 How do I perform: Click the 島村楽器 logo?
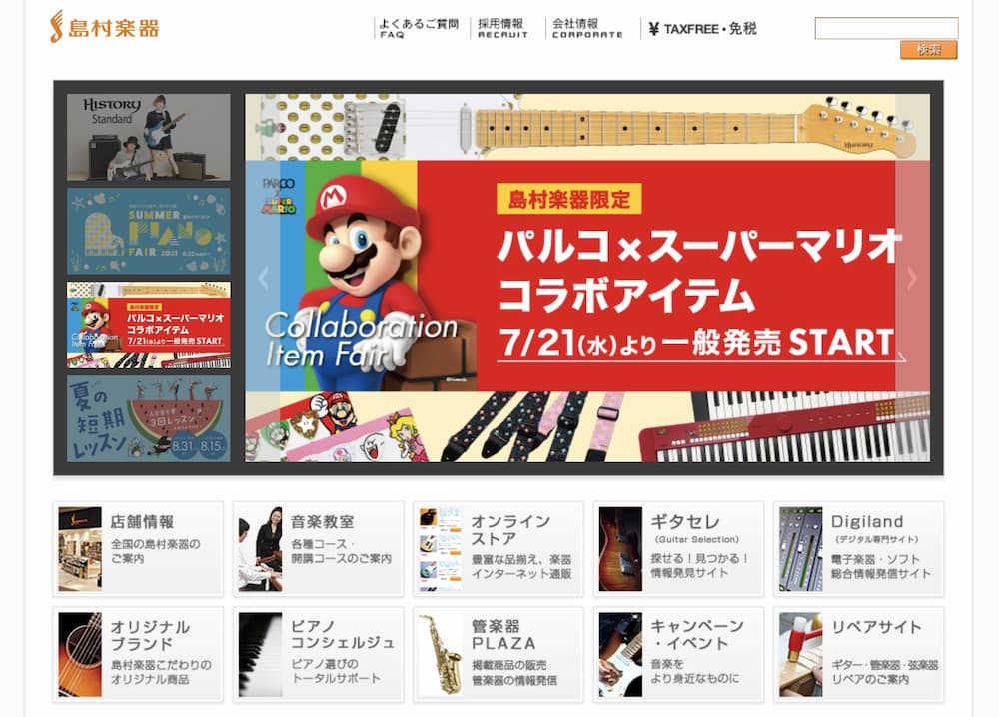(105, 27)
